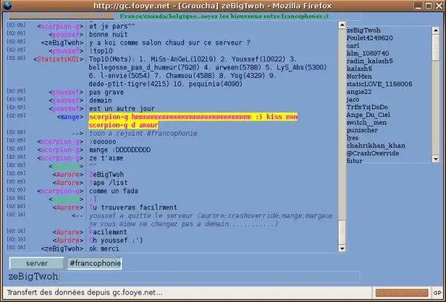The height and width of the screenshot is (302, 446).
Task: Select lyes in the user list
Action: click(352, 138)
